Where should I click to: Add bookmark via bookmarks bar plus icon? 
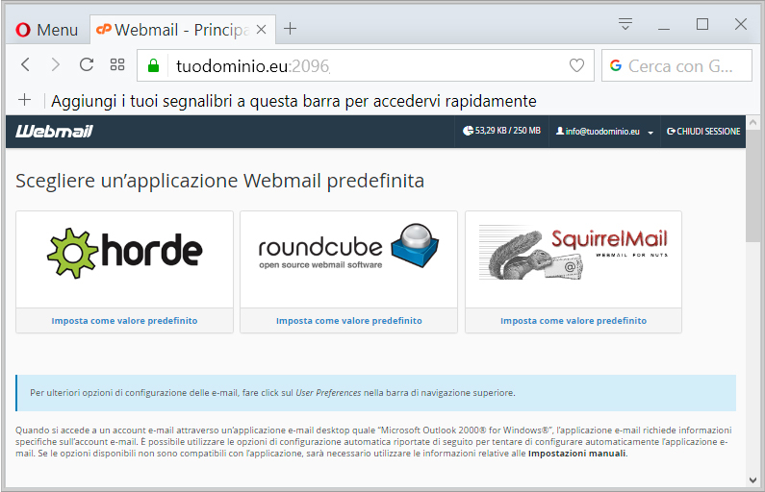(24, 100)
